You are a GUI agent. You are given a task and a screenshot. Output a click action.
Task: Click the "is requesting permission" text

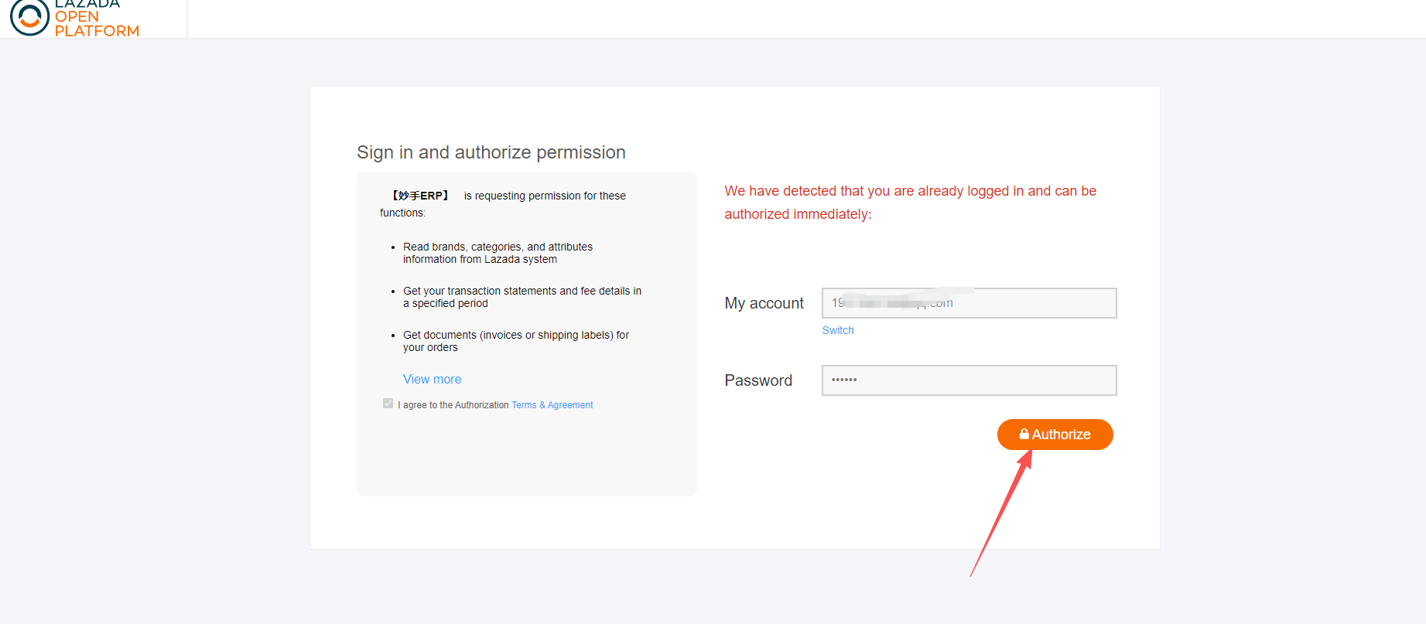tap(545, 196)
